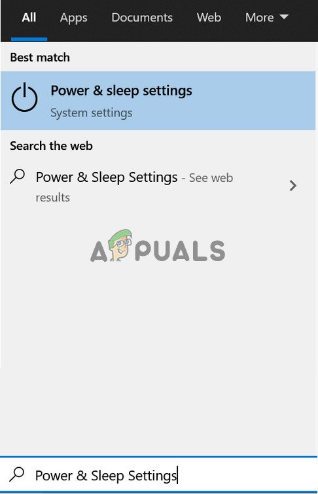Click the More dropdown arrow triangle
318x494 pixels.
(284, 17)
